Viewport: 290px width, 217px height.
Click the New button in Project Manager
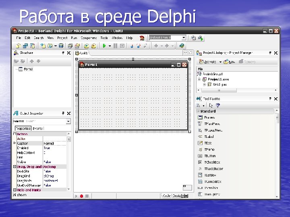229,62
